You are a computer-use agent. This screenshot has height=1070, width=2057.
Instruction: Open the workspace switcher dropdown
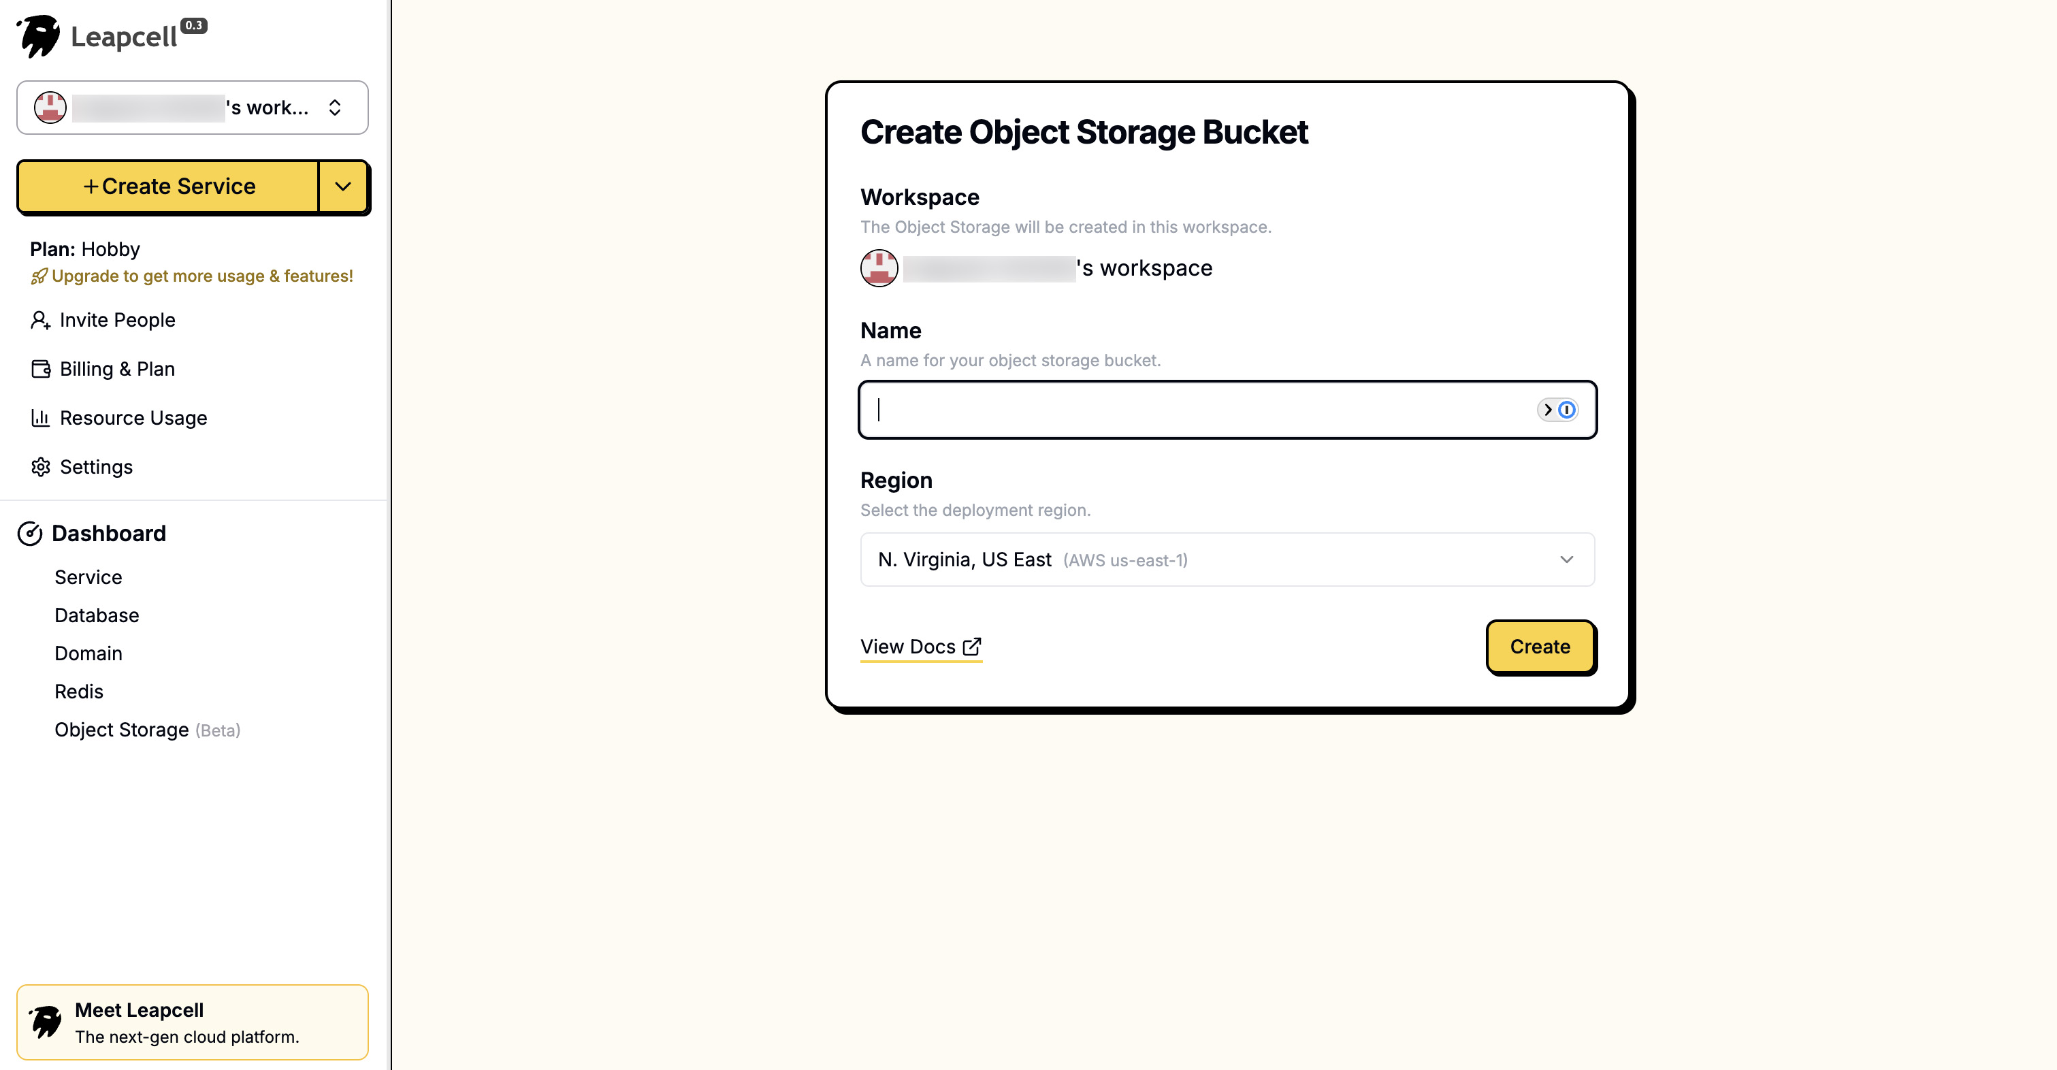[335, 107]
